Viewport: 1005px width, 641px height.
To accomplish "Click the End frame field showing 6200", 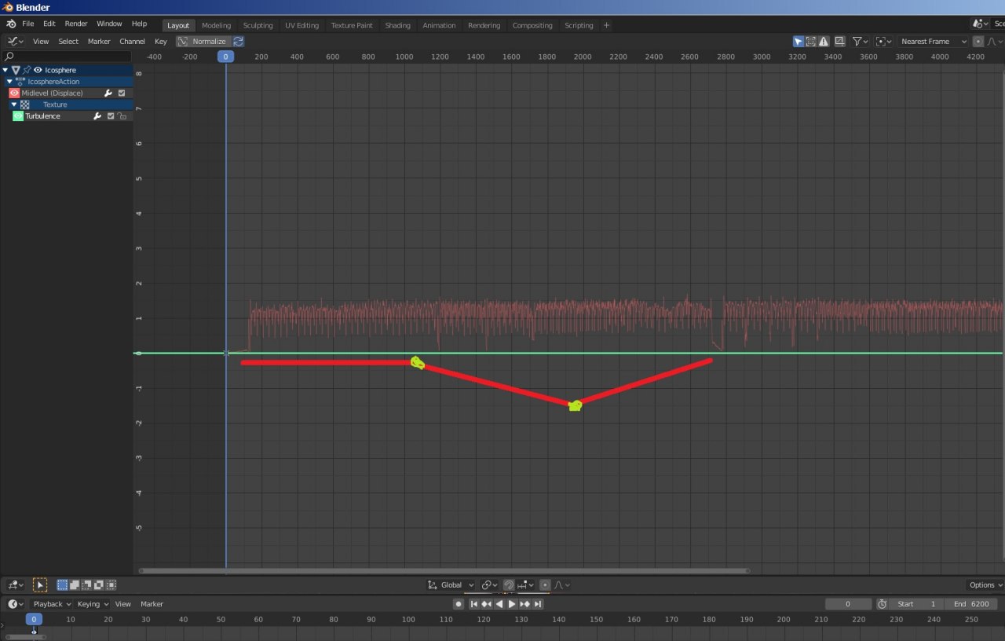I will coord(972,604).
